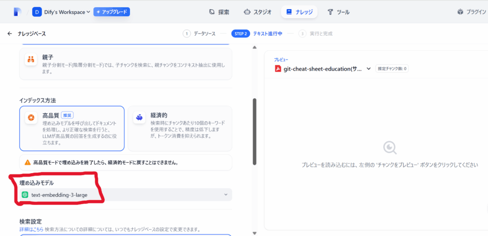Click the アップグレード button
This screenshot has height=236, width=488.
(x=112, y=12)
